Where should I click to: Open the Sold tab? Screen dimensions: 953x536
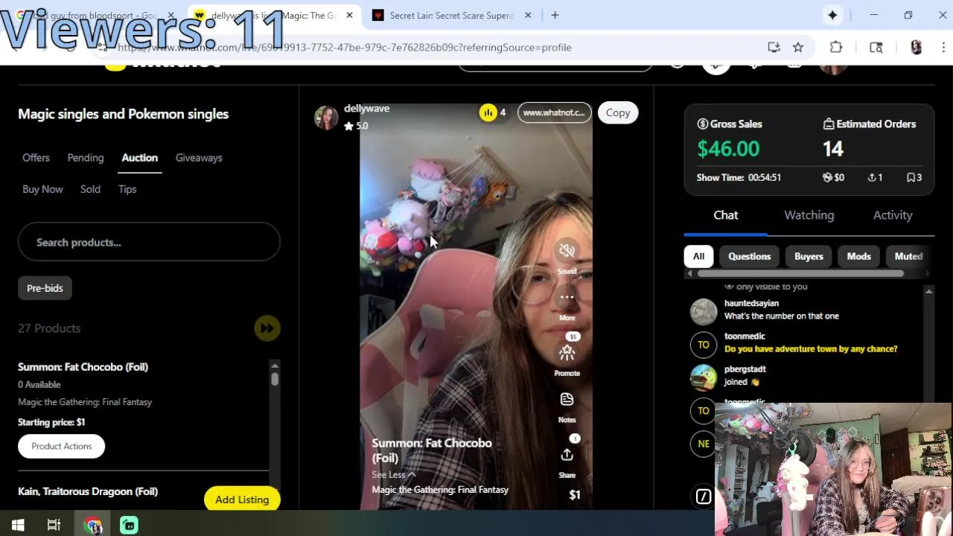point(90,189)
